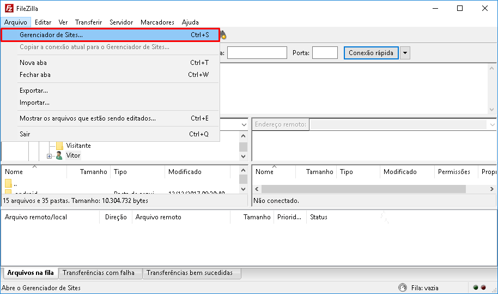
Task: Click the Vitor user icon
Action: tap(59, 155)
